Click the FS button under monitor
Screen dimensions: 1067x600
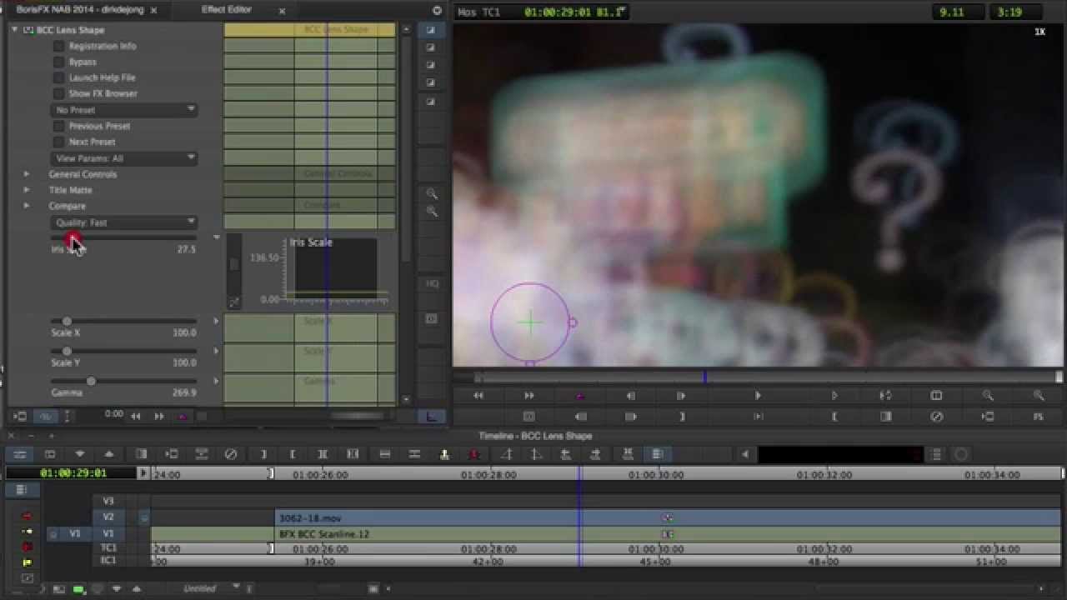tap(1039, 416)
